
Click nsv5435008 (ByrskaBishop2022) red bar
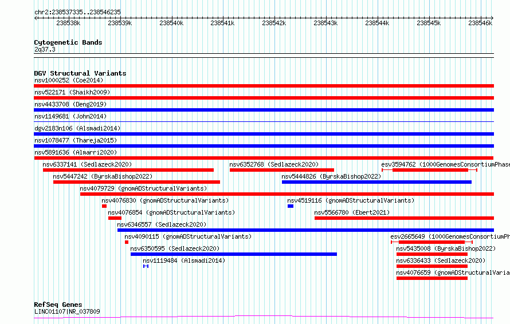(432, 254)
